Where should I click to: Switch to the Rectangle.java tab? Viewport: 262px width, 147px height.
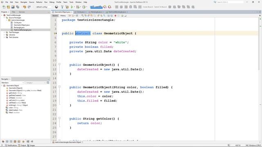pyautogui.click(x=97, y=12)
